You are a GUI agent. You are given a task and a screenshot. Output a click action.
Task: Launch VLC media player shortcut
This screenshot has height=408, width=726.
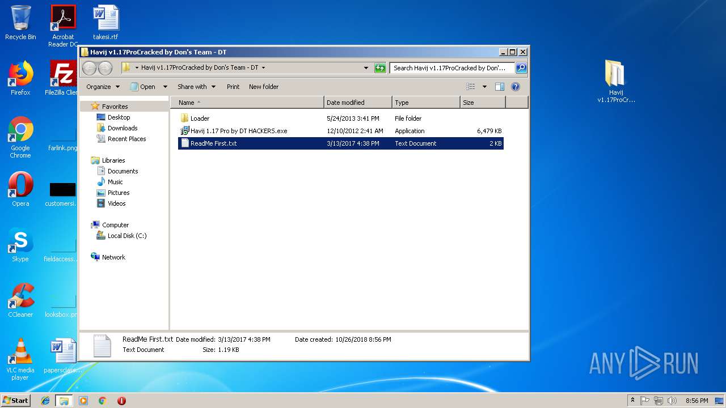pos(20,359)
